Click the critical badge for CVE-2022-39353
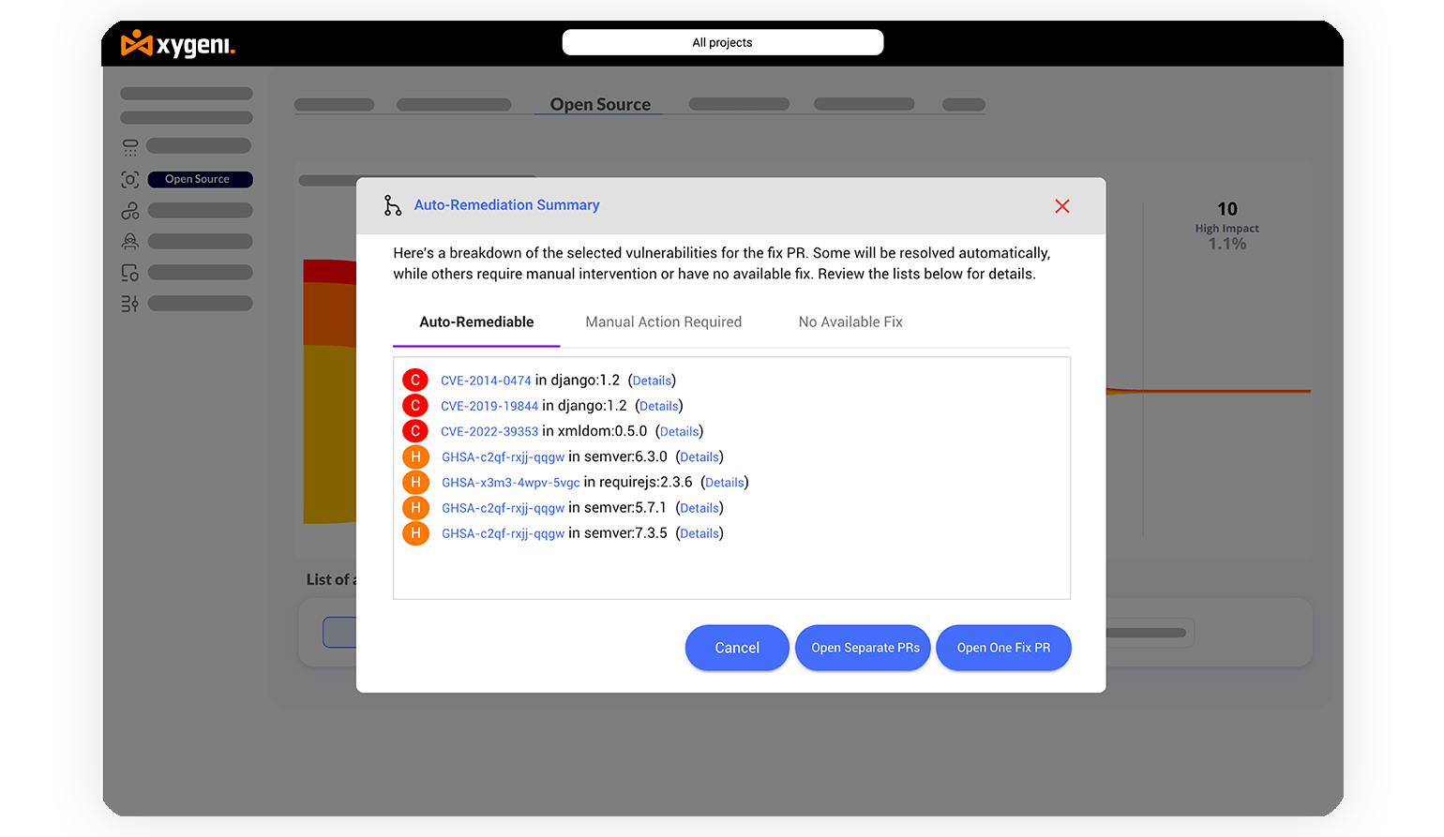Viewport: 1444px width, 837px height. pyautogui.click(x=415, y=430)
